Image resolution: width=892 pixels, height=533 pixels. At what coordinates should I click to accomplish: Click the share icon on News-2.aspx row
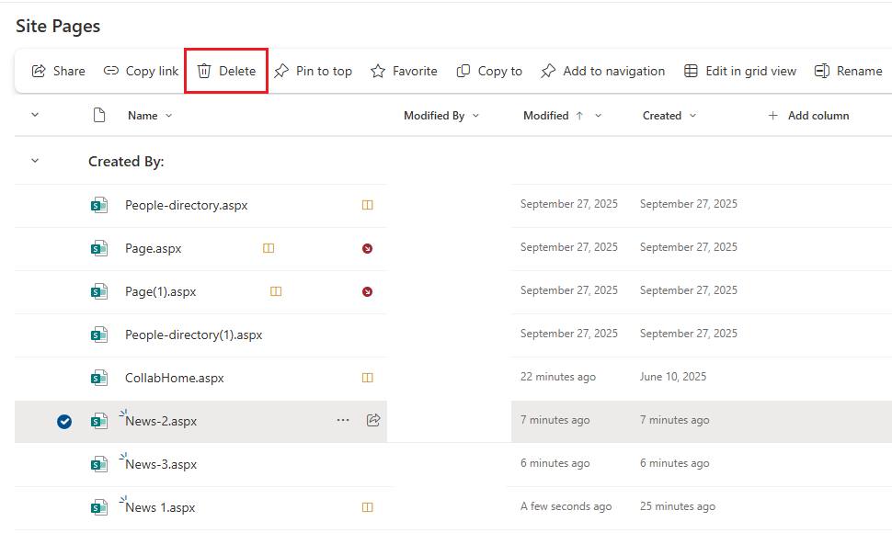point(373,421)
